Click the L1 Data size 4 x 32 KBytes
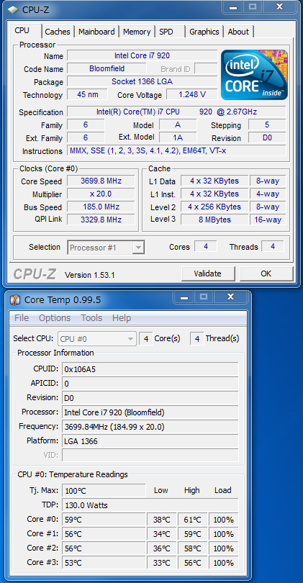The height and width of the screenshot is (583, 303). coord(214,181)
